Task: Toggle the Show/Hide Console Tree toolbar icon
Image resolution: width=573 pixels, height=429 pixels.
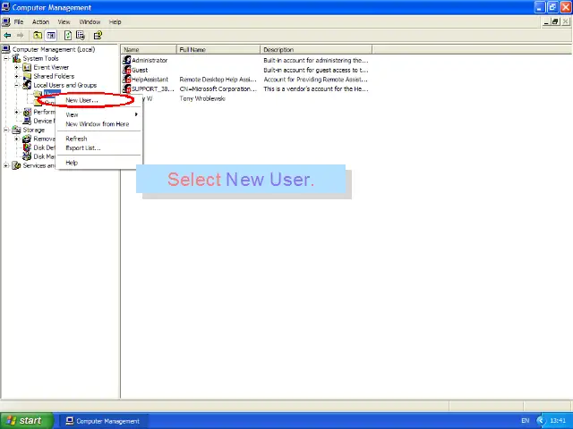Action: tap(51, 36)
